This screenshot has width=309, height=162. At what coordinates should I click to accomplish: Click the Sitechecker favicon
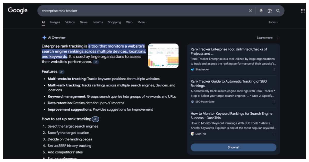pos(192,69)
